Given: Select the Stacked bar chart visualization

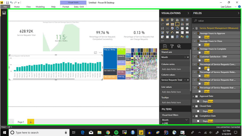Looking at the screenshot, I should click(x=162, y=20).
